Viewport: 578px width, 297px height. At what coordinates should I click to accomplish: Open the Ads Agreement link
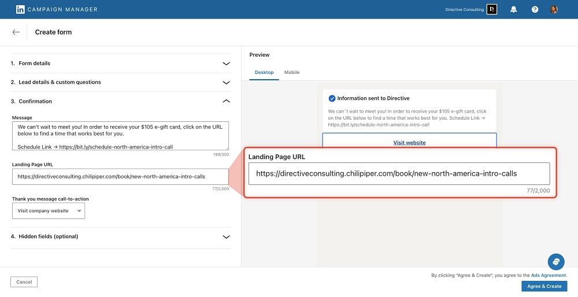[x=549, y=276]
